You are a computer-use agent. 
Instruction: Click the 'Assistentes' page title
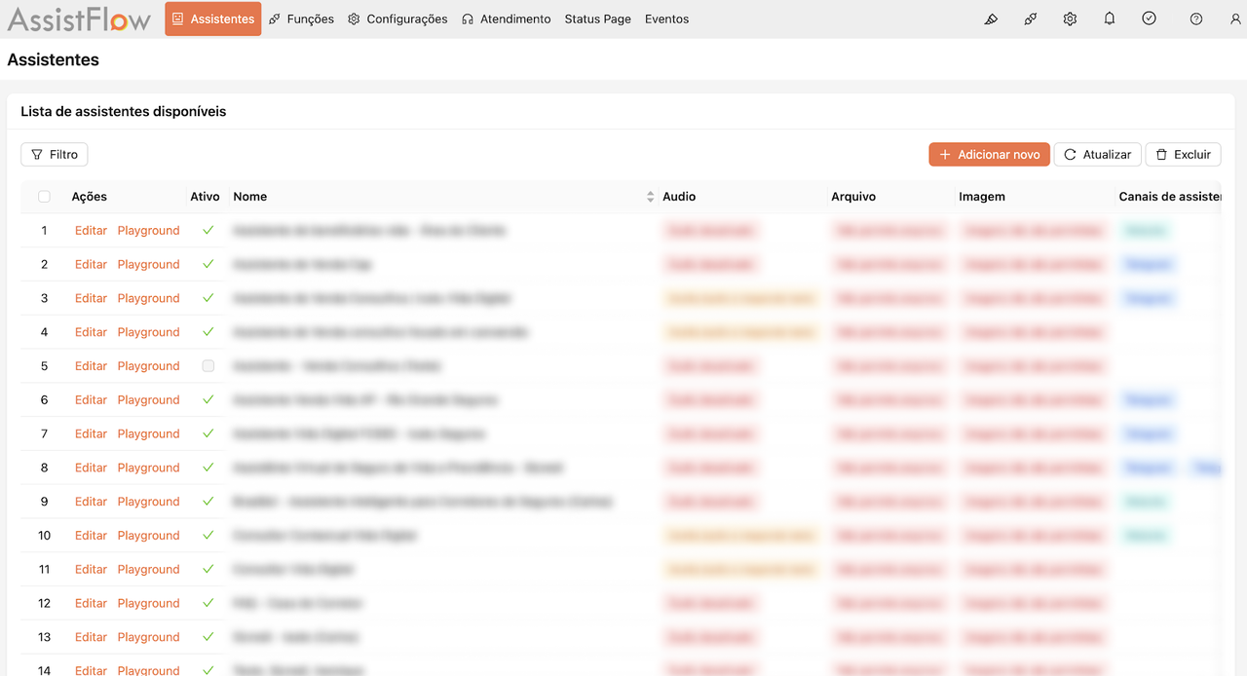pyautogui.click(x=54, y=60)
